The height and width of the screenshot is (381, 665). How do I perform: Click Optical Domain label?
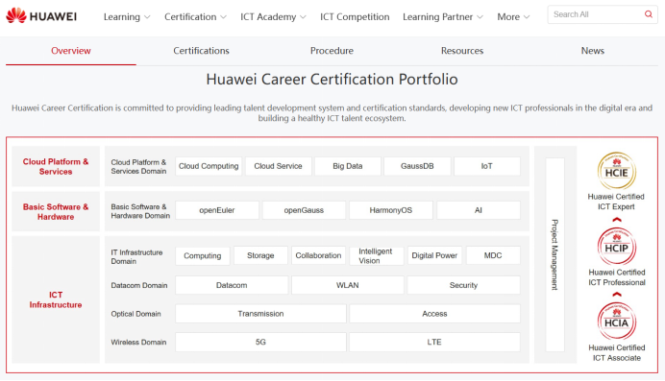coord(135,314)
